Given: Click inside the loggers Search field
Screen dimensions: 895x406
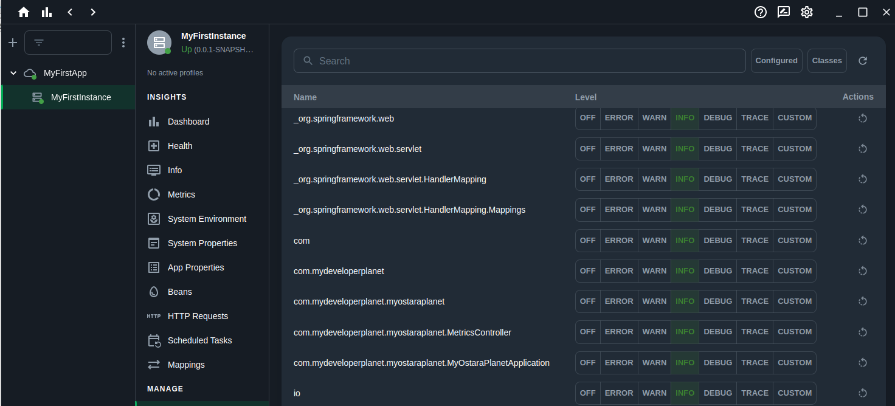Looking at the screenshot, I should click(519, 60).
